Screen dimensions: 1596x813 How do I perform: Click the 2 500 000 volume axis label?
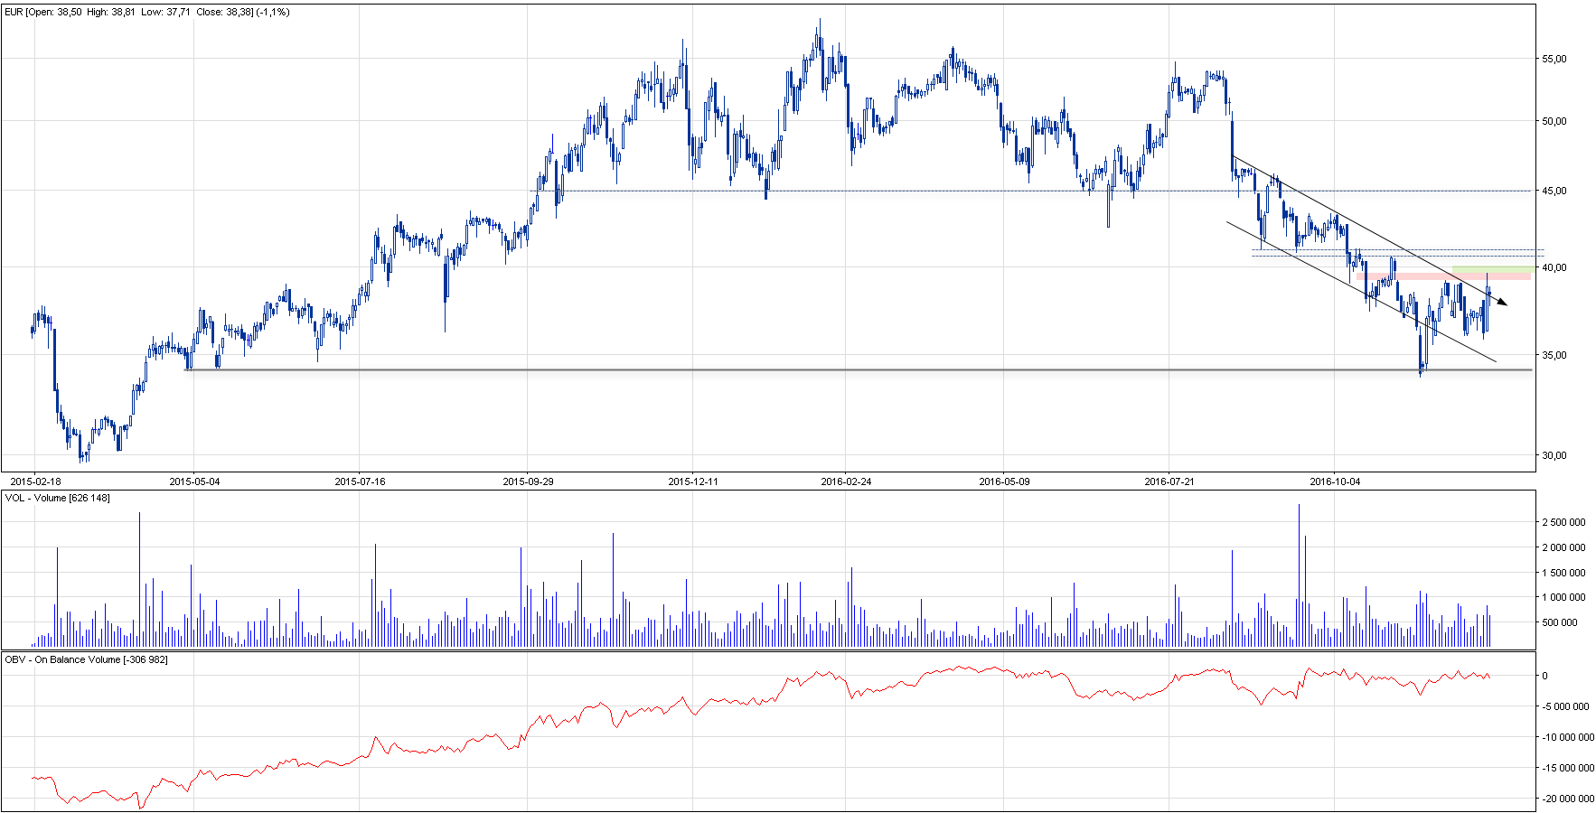coord(1563,523)
